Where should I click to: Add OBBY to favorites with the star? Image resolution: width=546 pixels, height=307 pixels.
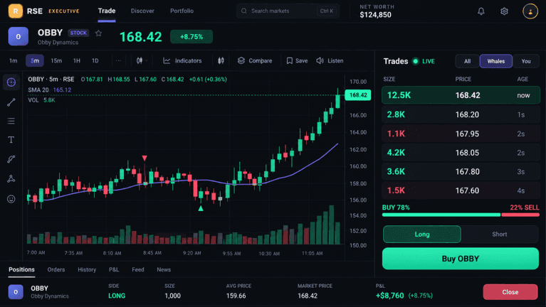[x=98, y=33]
